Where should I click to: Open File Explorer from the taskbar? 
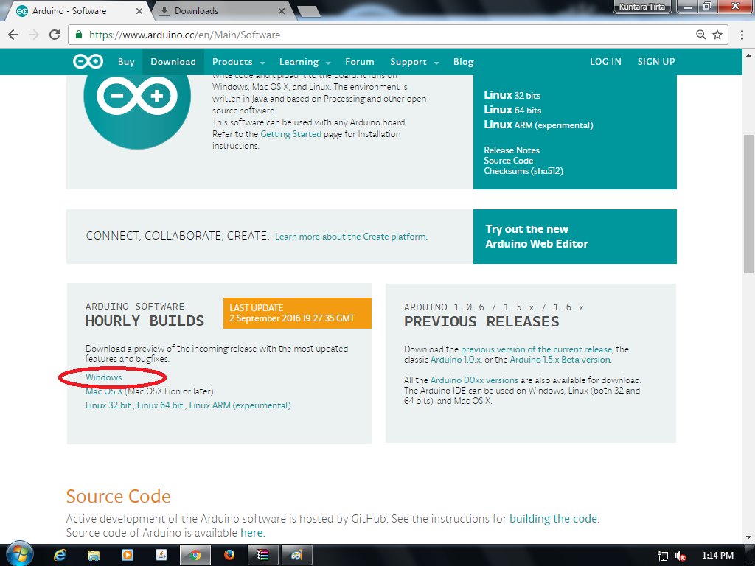(x=94, y=556)
